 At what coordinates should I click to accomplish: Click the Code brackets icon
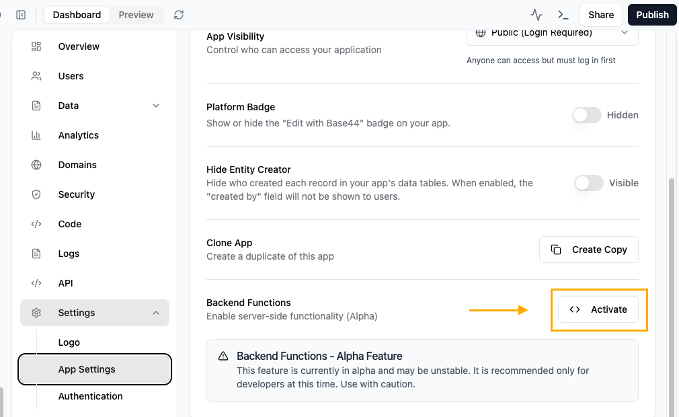click(36, 224)
